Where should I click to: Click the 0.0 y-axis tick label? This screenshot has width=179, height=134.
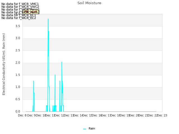click(x=18, y=112)
